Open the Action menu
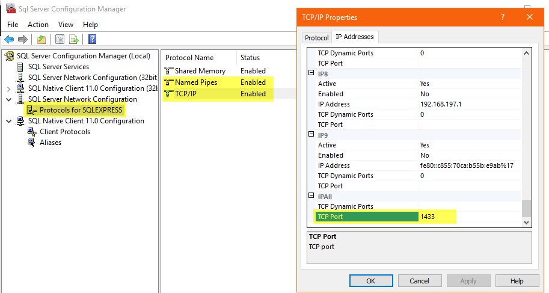 [38, 25]
